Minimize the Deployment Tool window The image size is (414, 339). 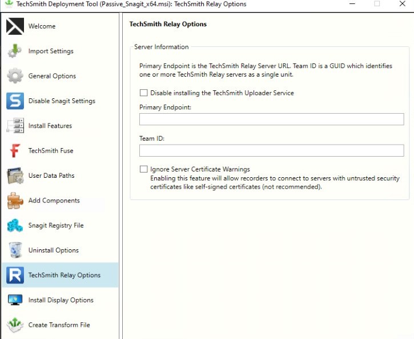352,3
